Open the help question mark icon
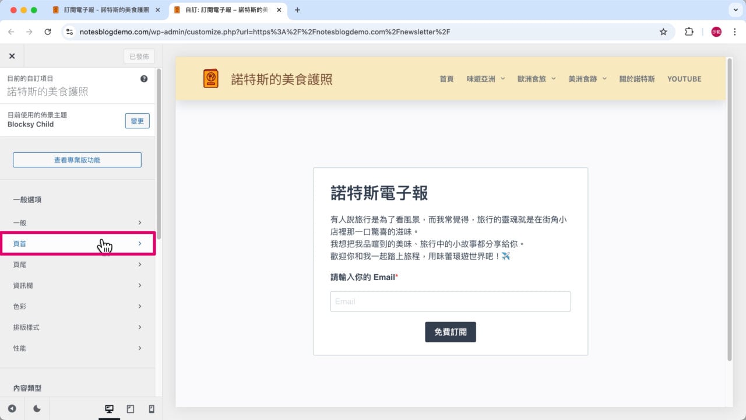The width and height of the screenshot is (746, 420). (143, 78)
